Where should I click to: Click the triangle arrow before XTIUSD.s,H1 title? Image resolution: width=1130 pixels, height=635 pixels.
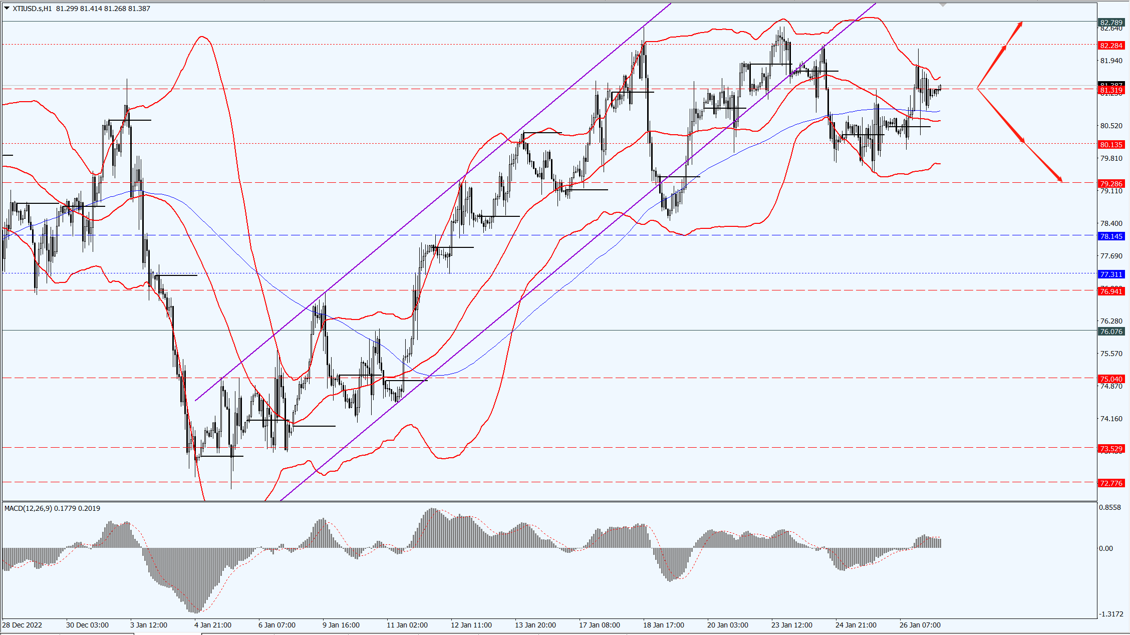[x=7, y=9]
